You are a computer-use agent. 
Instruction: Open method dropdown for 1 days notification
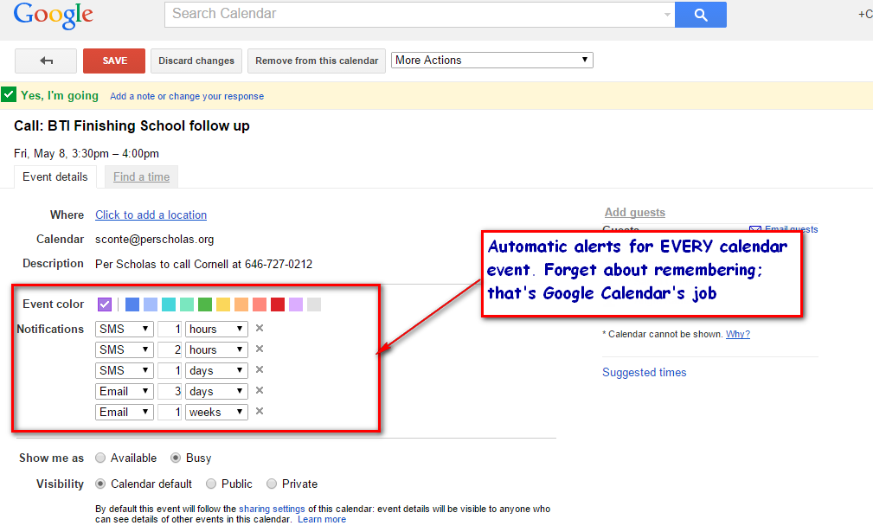coord(124,370)
